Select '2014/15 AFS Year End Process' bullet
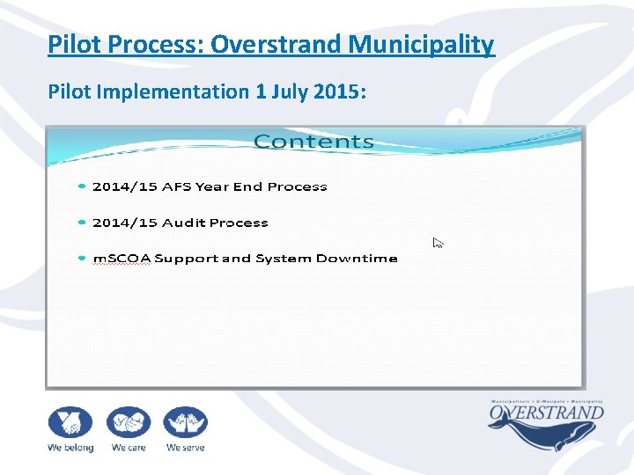Viewport: 634px width, 475px height. click(x=210, y=186)
